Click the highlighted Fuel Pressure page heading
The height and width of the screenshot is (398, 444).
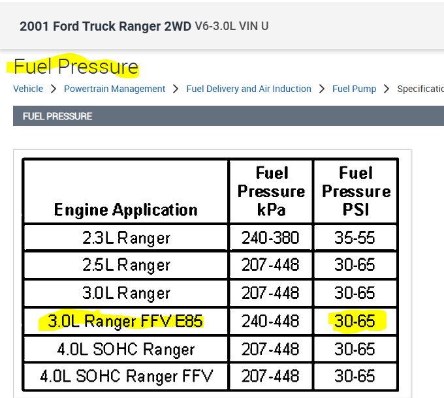76,67
